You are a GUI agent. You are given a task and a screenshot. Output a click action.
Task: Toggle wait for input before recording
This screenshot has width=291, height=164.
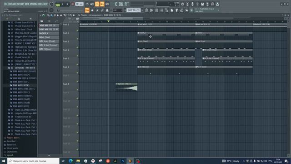pyautogui.click(x=92, y=4)
